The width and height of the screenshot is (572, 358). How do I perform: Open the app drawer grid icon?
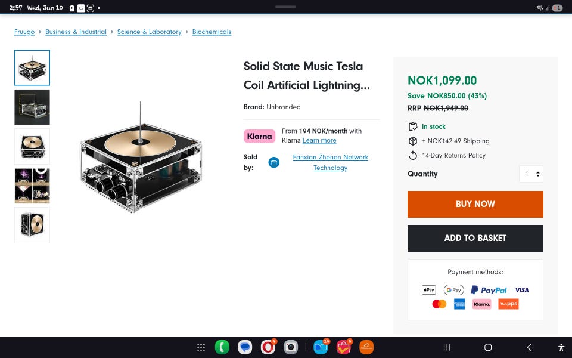[x=201, y=347]
